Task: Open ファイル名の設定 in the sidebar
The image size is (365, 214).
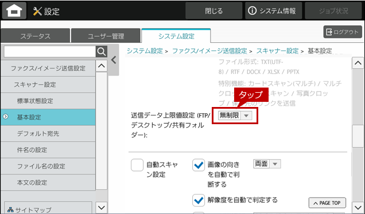Action: 48,166
